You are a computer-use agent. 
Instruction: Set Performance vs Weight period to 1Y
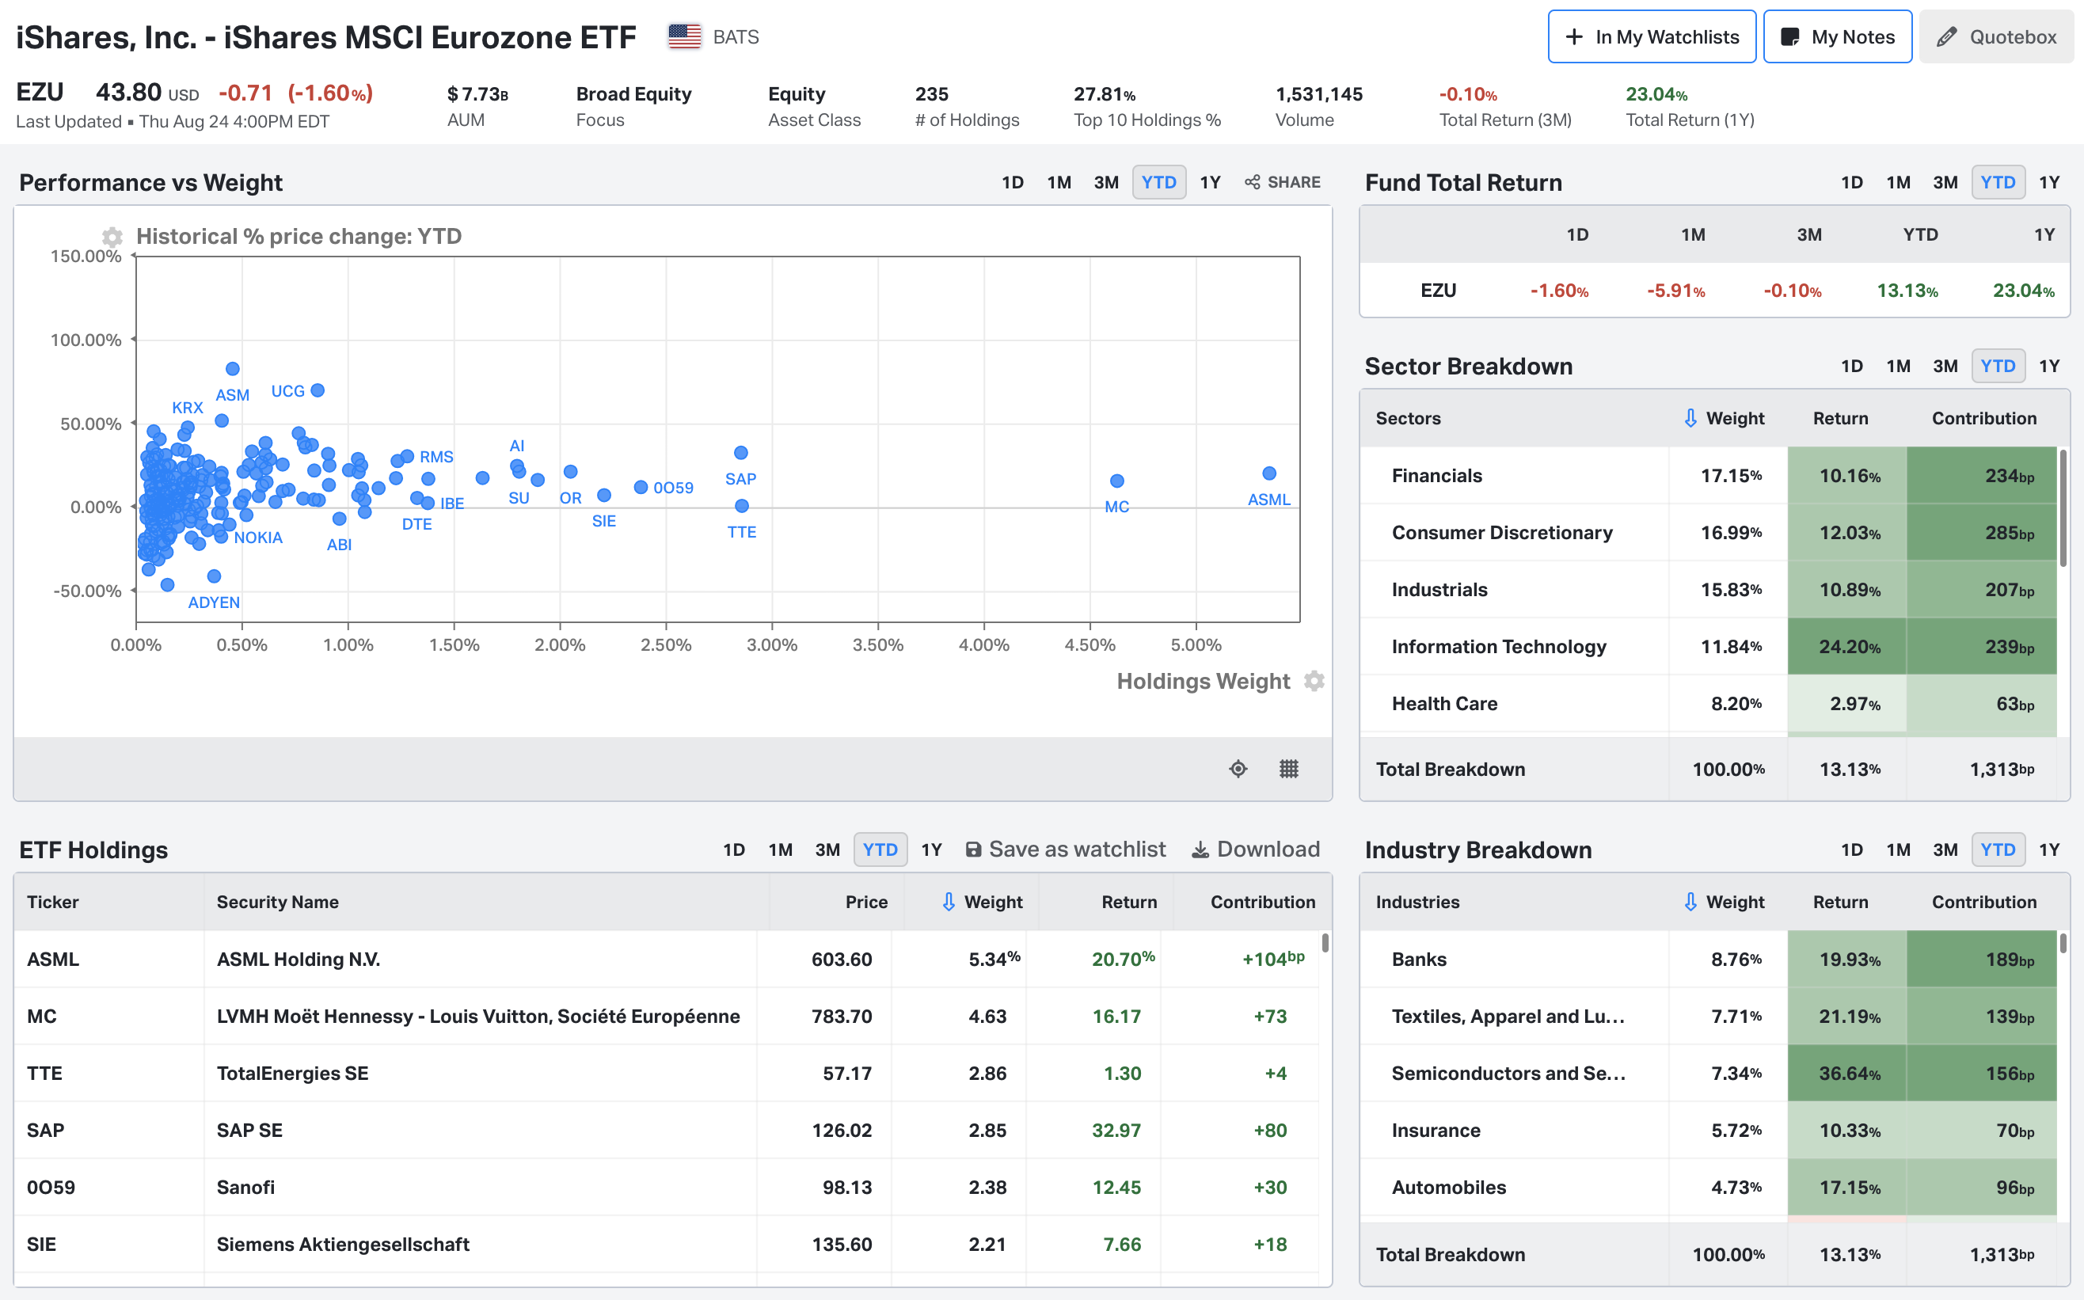1211,182
